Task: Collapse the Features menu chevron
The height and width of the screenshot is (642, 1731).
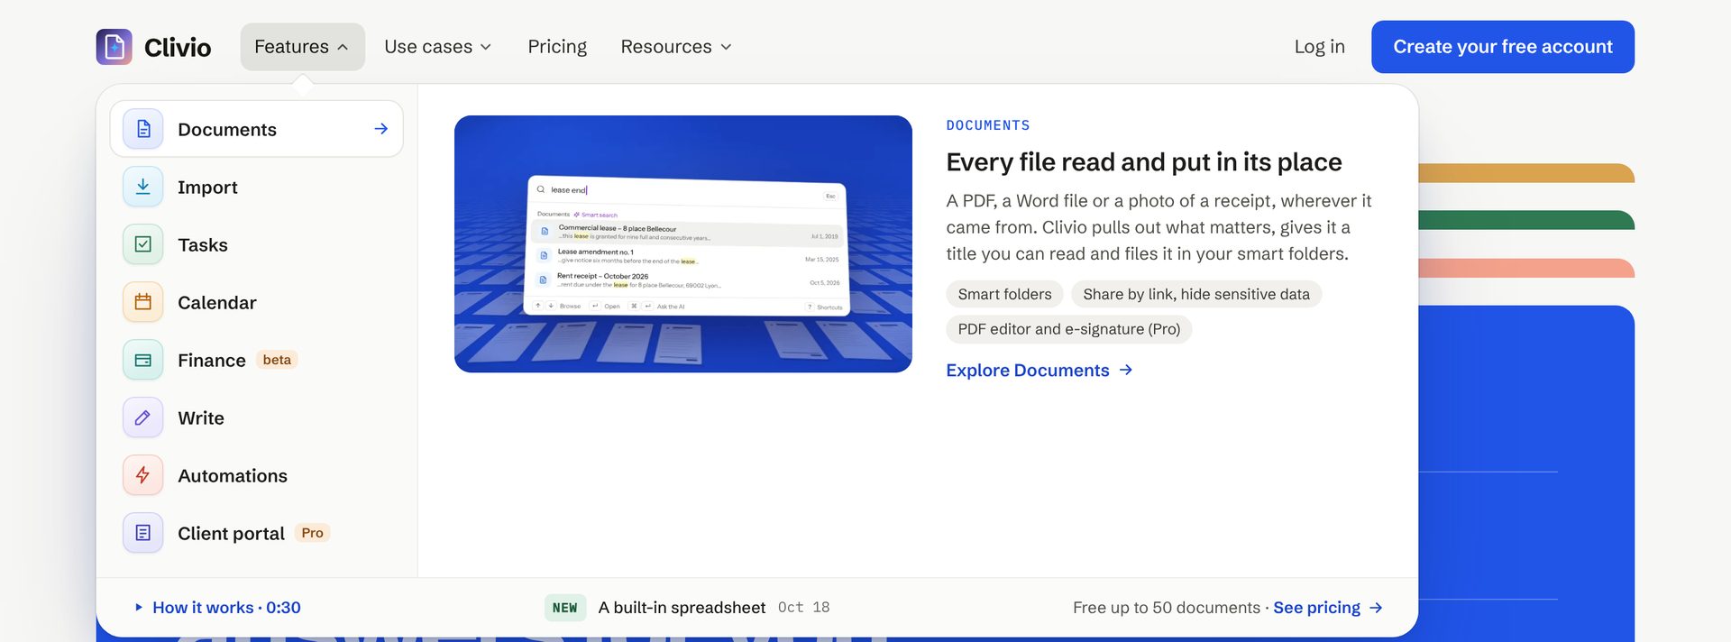Action: (343, 47)
